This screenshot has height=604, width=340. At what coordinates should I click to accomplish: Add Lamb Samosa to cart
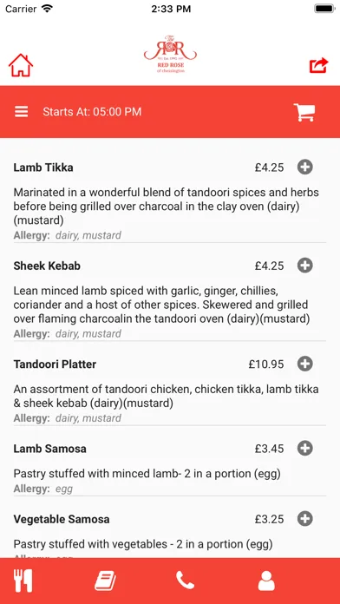[305, 449]
